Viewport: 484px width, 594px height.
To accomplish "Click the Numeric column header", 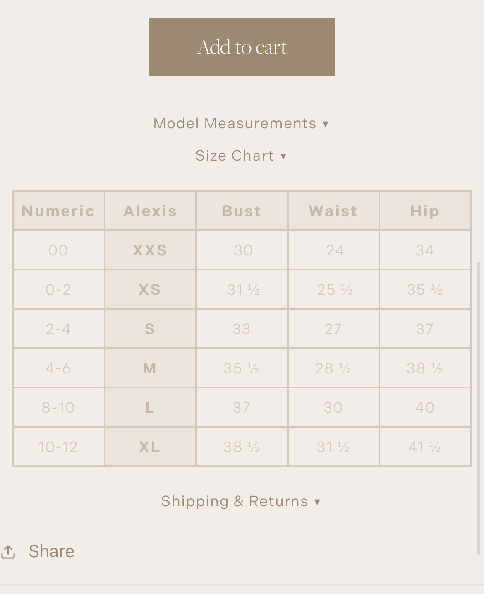I will pyautogui.click(x=58, y=211).
